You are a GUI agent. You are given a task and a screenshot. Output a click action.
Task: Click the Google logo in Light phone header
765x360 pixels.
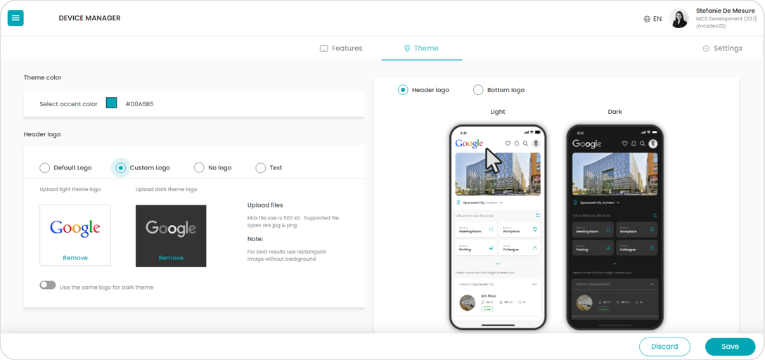click(469, 143)
